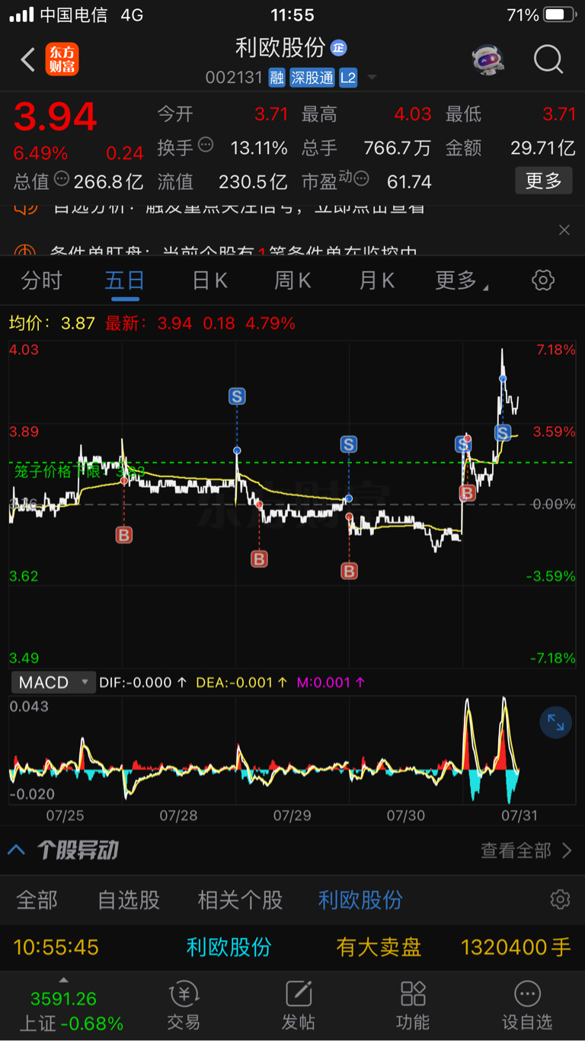
Task: Tap the 融 margin badge
Action: pos(277,78)
